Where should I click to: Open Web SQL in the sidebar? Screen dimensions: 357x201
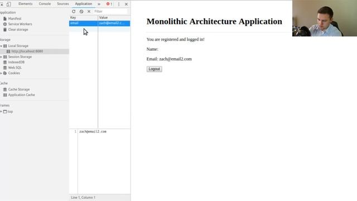[15, 68]
